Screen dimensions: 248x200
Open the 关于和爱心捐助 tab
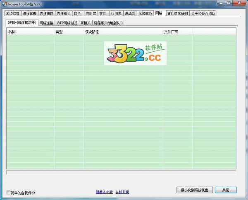[x=203, y=14]
